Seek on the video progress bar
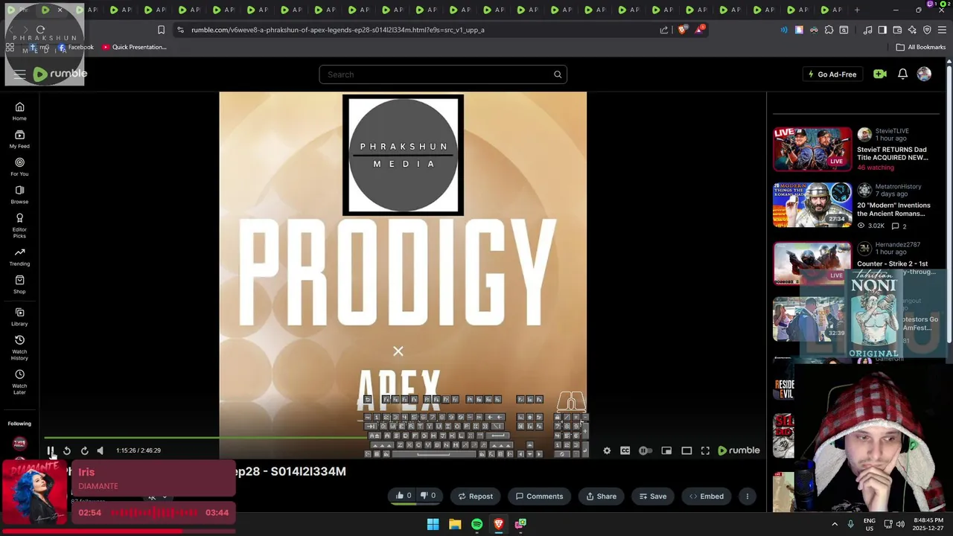The width and height of the screenshot is (953, 536). pyautogui.click(x=402, y=438)
